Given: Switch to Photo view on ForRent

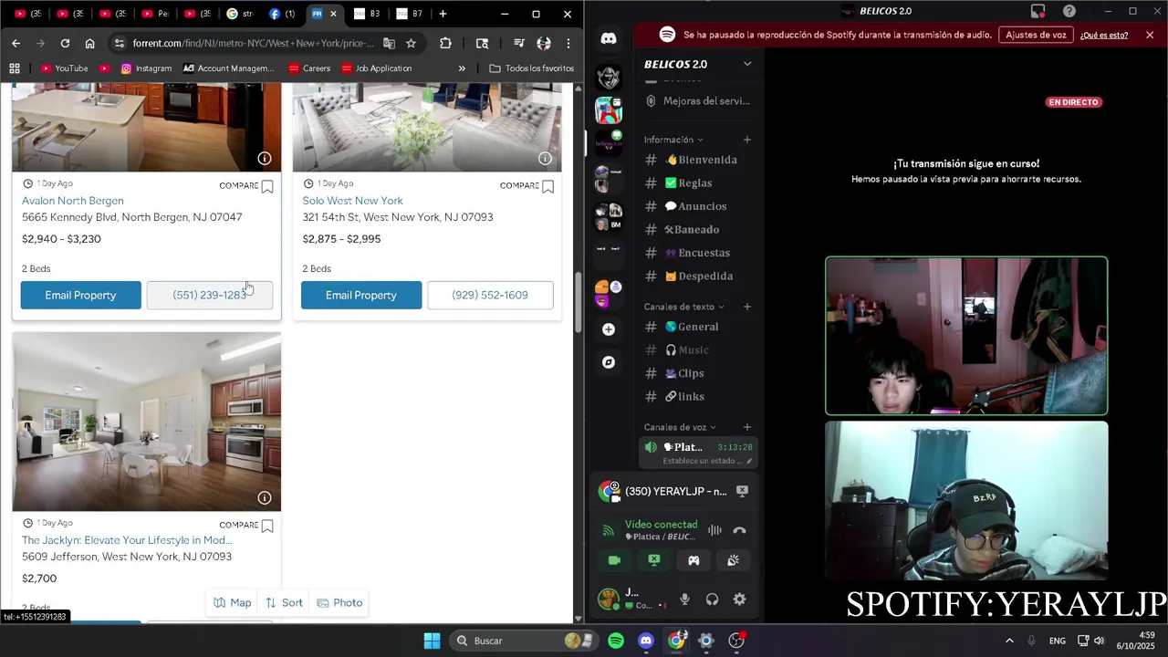Looking at the screenshot, I should (339, 603).
